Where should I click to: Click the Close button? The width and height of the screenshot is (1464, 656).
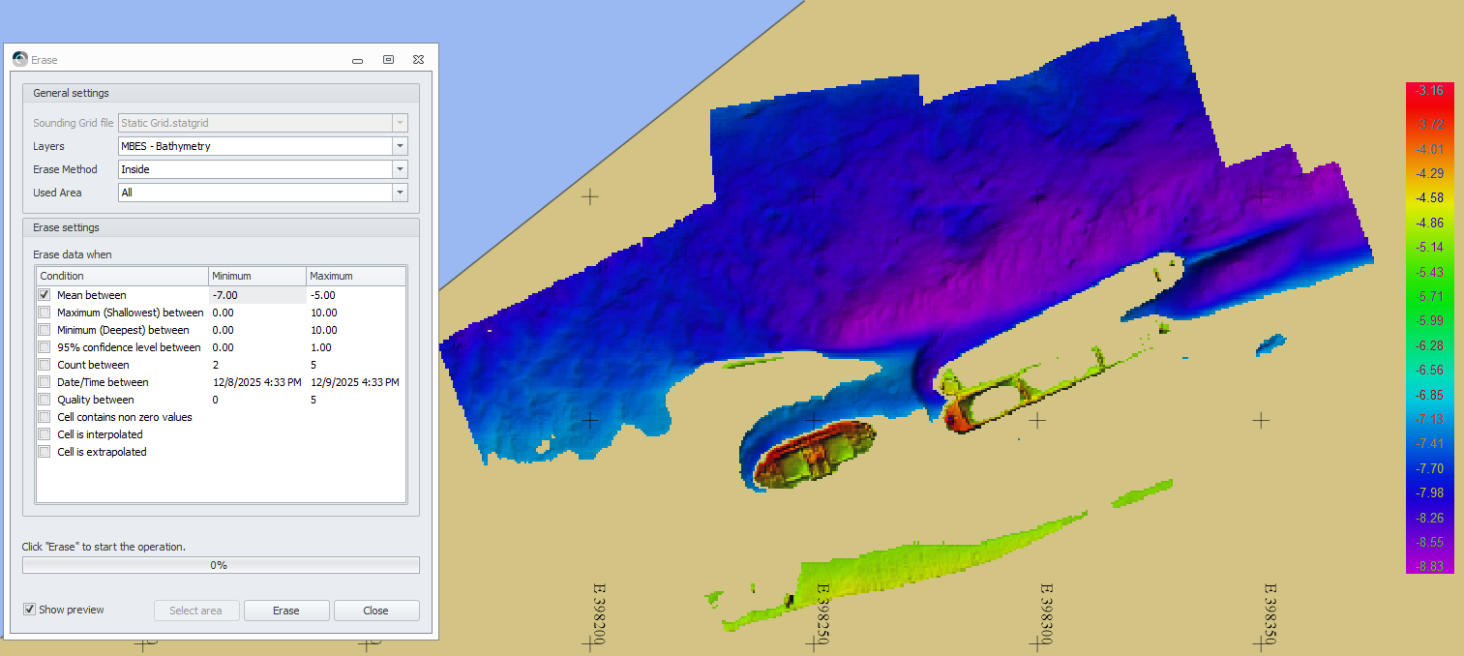[x=376, y=611]
